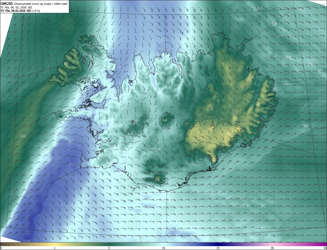Screen dimensions: 327x250
Task: Click the 4.4 value on the glacier
Action: 165,120
